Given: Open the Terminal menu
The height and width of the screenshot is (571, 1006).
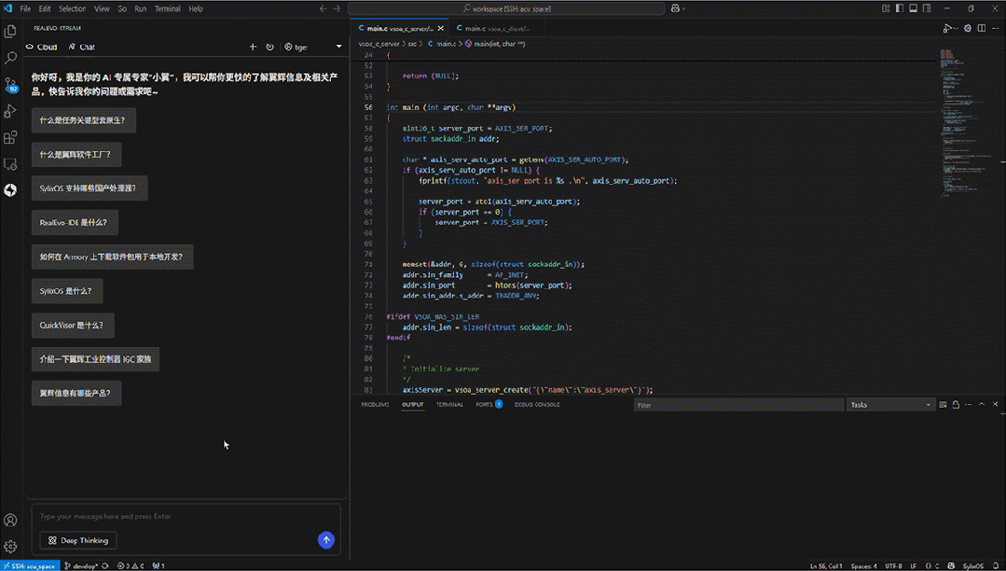Looking at the screenshot, I should pyautogui.click(x=168, y=9).
